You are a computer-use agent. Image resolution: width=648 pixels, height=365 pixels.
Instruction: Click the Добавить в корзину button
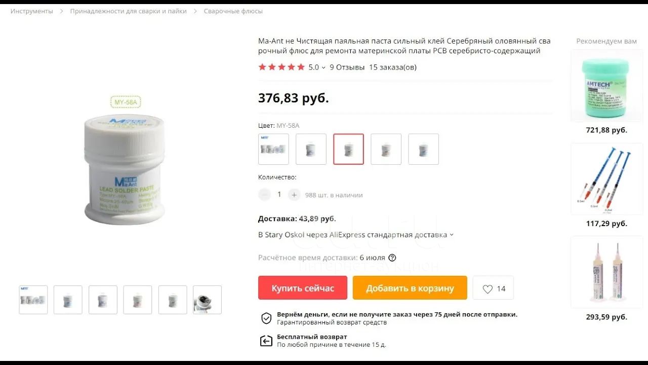[410, 288]
